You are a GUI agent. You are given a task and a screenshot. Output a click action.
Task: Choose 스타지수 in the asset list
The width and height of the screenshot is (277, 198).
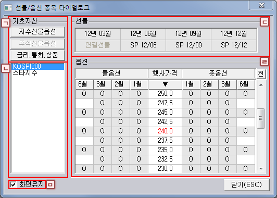pos(25,73)
